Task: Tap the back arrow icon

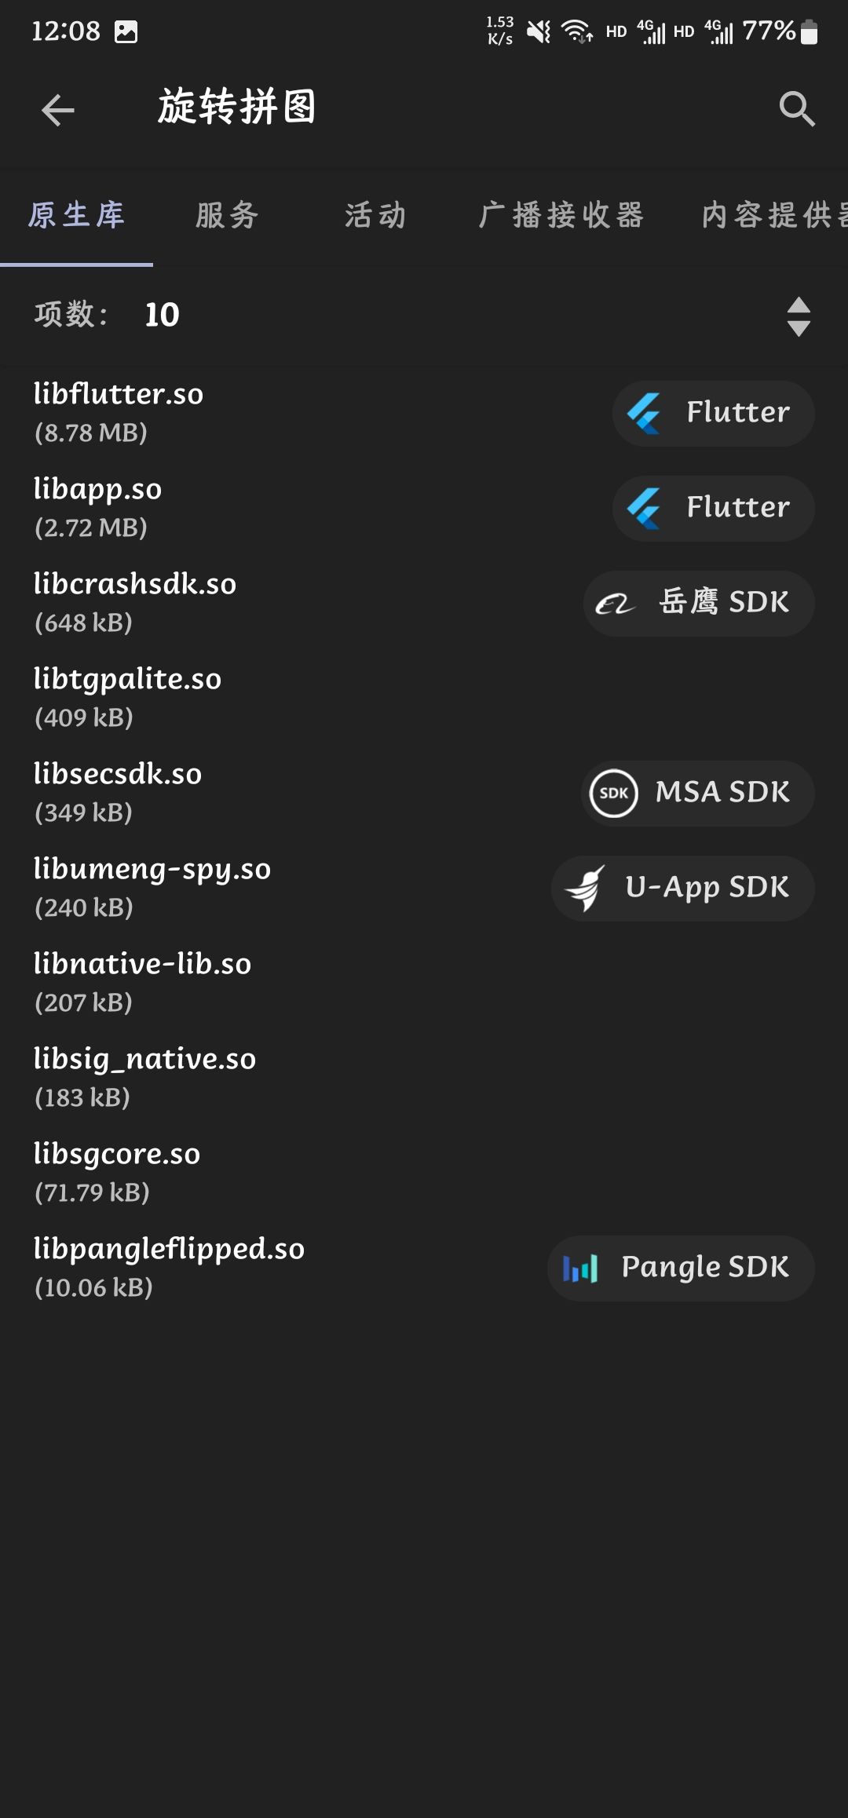Action: tap(57, 110)
